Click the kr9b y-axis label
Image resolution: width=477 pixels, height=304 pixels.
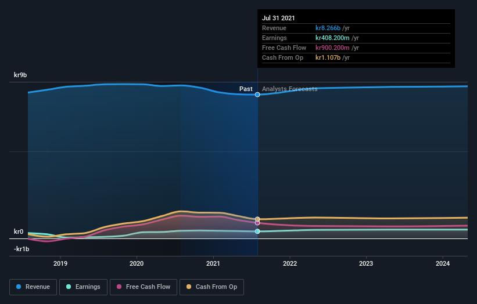click(x=20, y=75)
